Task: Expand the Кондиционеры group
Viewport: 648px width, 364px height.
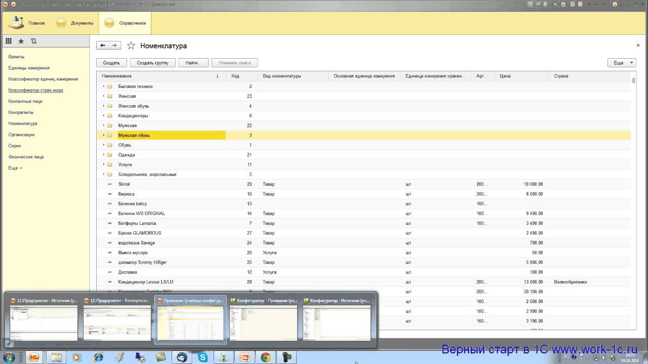Action: (104, 116)
